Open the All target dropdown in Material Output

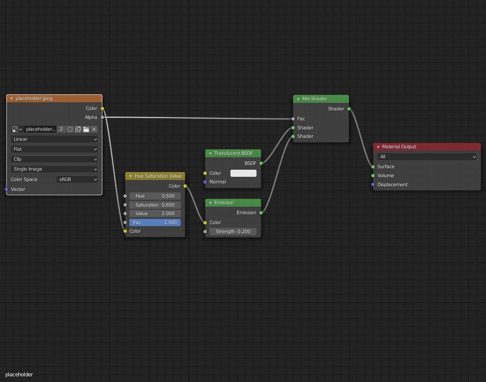click(427, 156)
